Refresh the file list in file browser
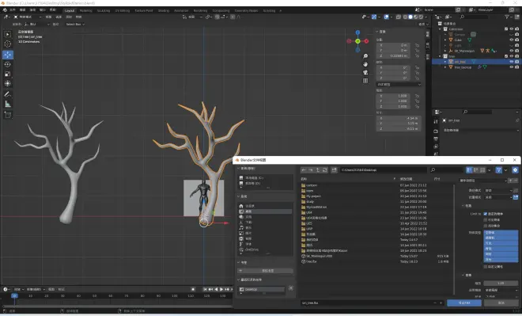The height and width of the screenshot is (316, 522). pyautogui.click(x=324, y=170)
